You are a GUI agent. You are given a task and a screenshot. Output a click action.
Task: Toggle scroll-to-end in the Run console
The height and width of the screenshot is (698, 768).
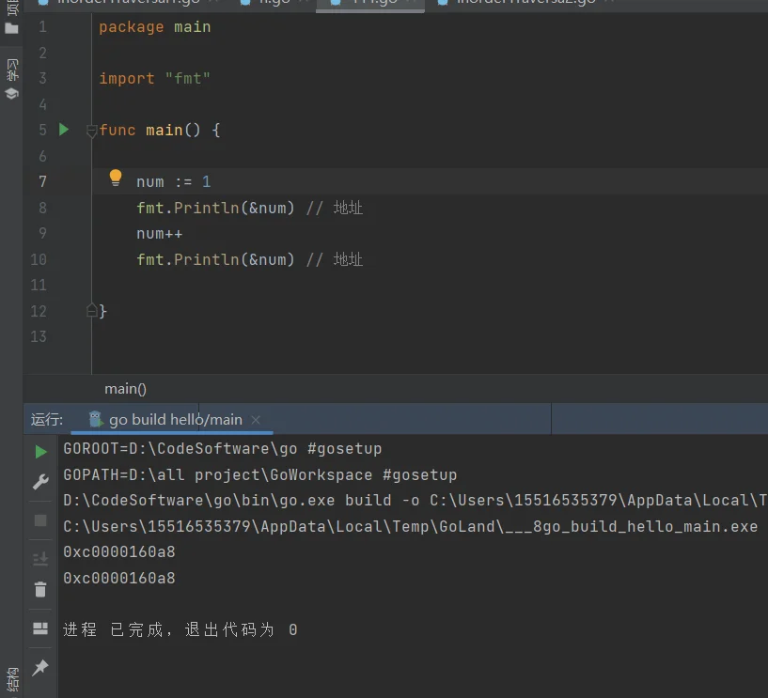40,559
